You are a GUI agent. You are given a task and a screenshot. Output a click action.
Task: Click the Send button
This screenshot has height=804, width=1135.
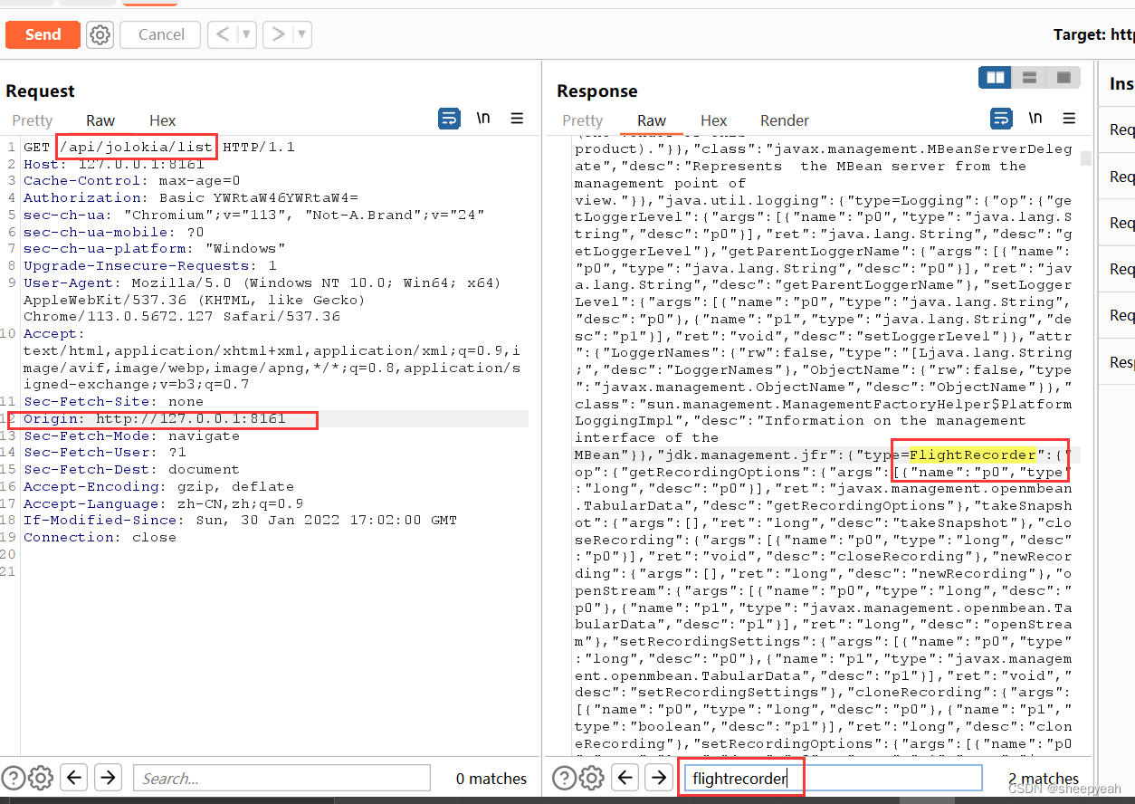(43, 34)
